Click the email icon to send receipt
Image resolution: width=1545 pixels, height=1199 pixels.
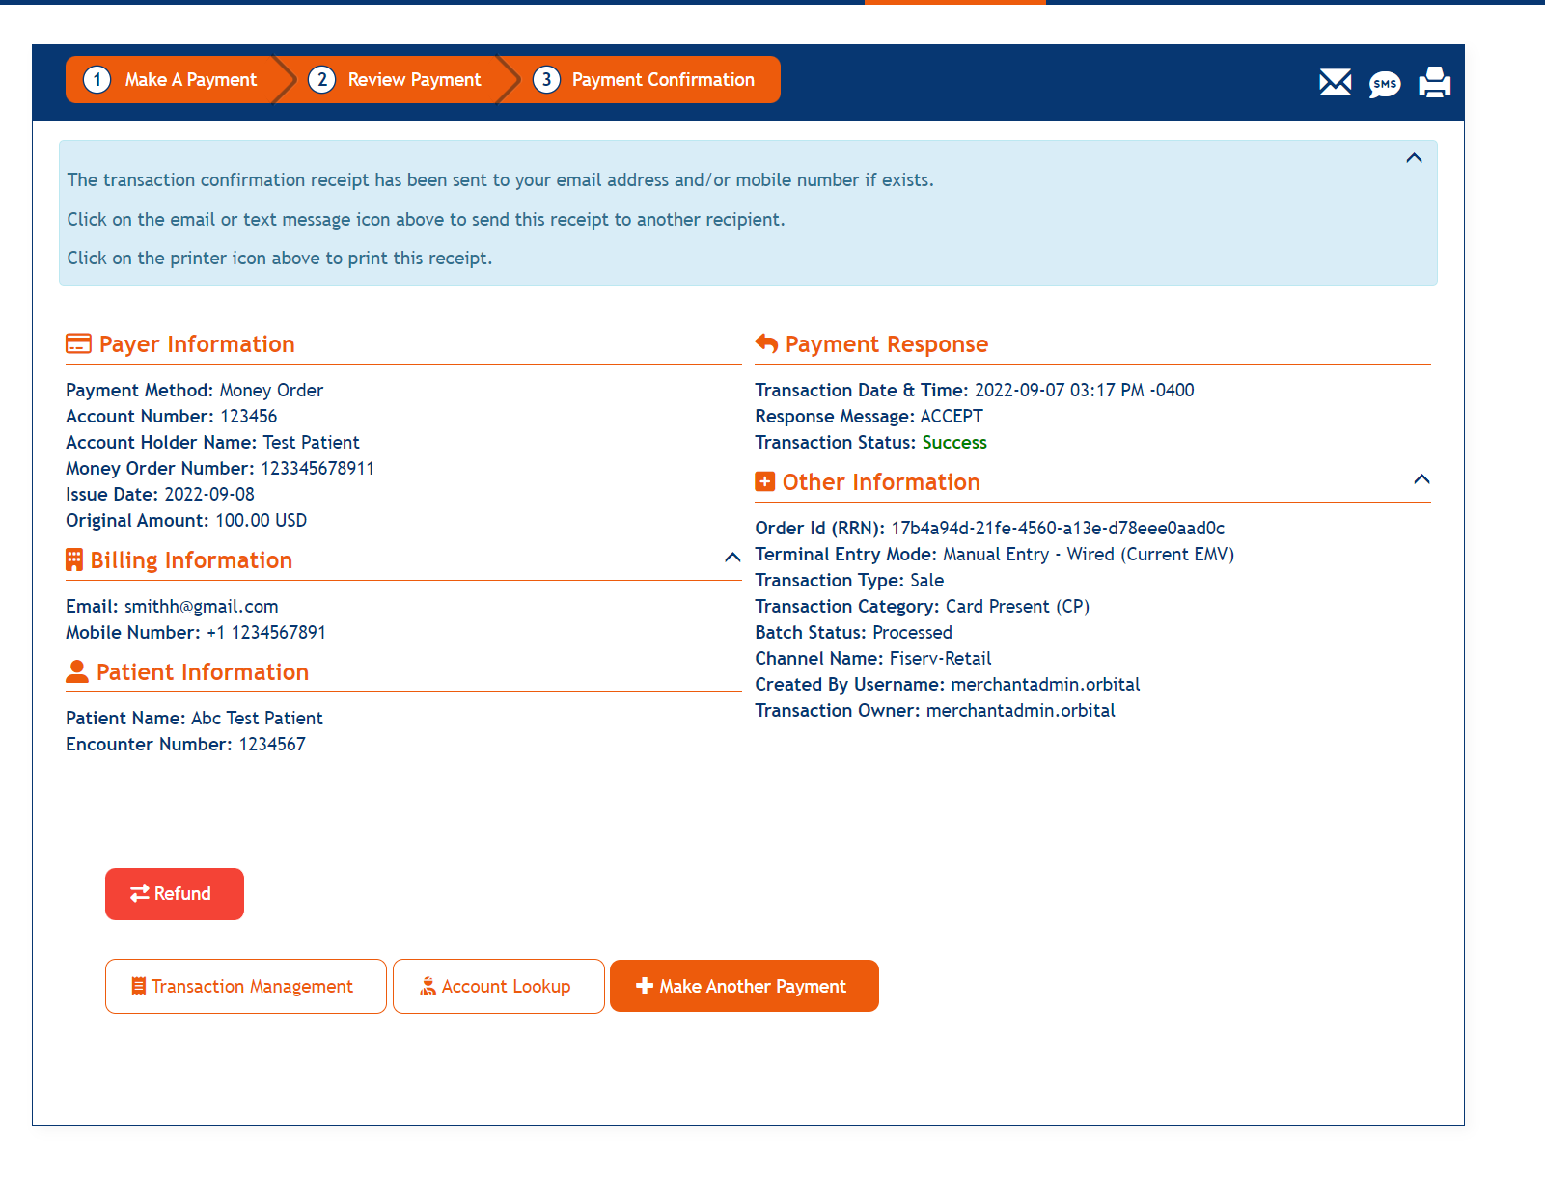coord(1335,83)
